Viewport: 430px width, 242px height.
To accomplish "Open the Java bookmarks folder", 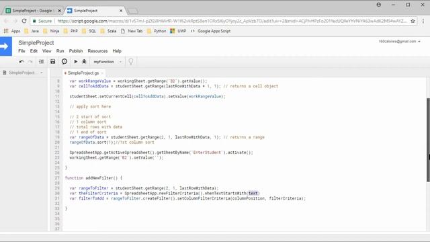I will pos(32,31).
